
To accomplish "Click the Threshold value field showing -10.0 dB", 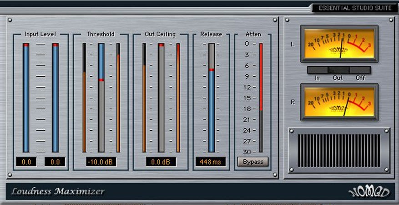I will click(101, 162).
